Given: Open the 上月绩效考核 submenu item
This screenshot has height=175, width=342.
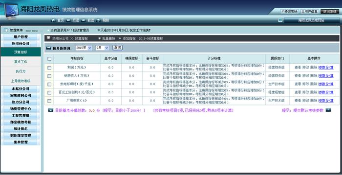Looking at the screenshot, I should pos(21,81).
